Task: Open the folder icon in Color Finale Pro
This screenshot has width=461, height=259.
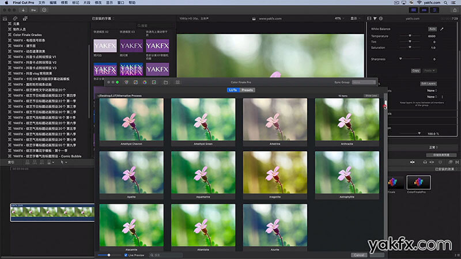Action: tap(166, 82)
